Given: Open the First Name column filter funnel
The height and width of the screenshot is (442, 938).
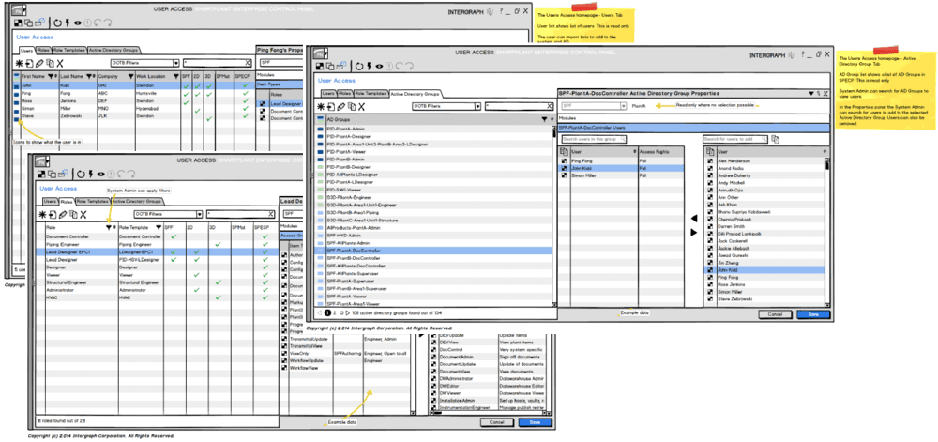Looking at the screenshot, I should point(51,77).
